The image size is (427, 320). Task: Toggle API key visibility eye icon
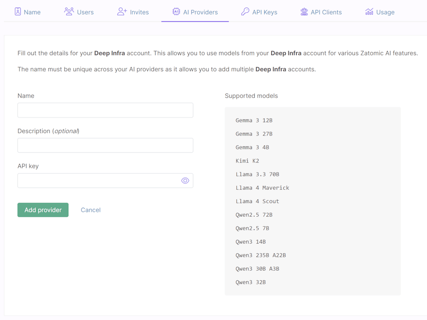185,181
